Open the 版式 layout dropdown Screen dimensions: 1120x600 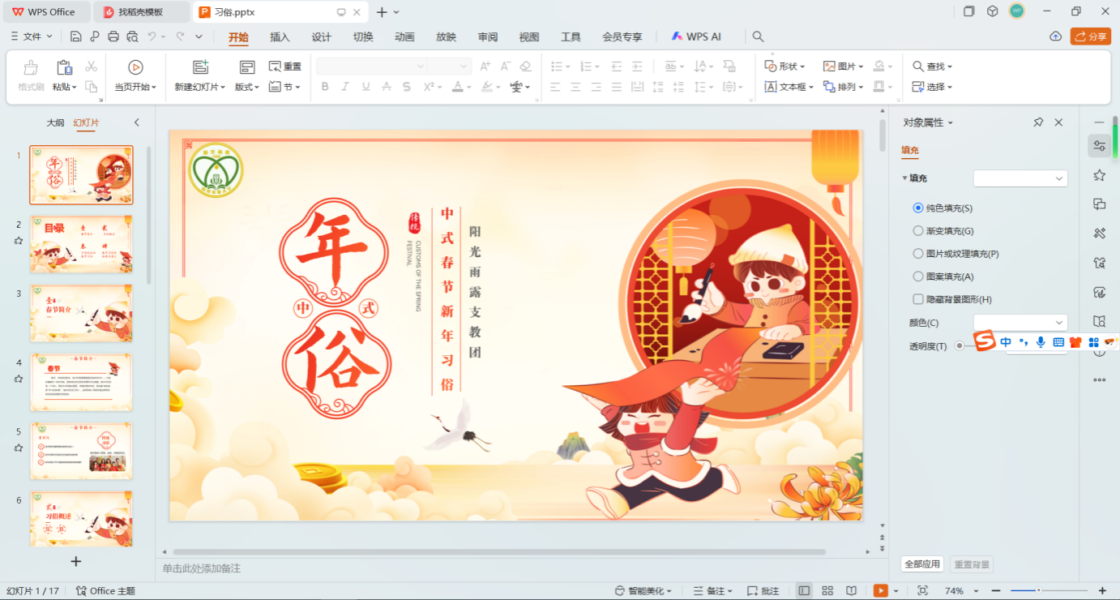pyautogui.click(x=247, y=87)
